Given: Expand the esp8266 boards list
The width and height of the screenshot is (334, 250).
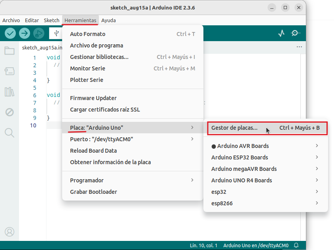Looking at the screenshot, I should 266,204.
